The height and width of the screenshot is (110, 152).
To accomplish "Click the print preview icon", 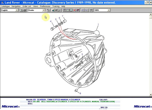I will click(21, 10).
